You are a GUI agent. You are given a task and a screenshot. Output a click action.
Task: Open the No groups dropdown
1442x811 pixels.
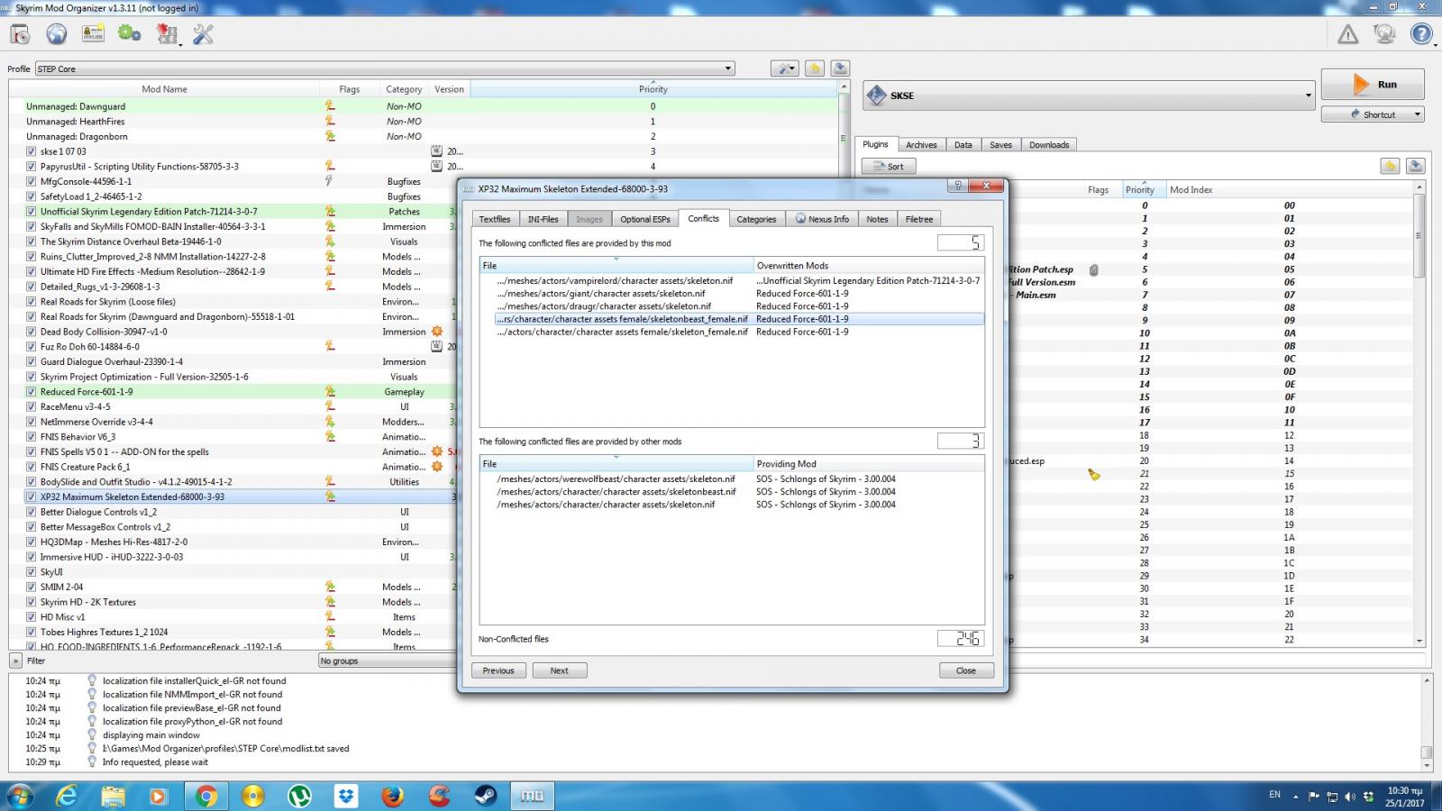pos(388,661)
